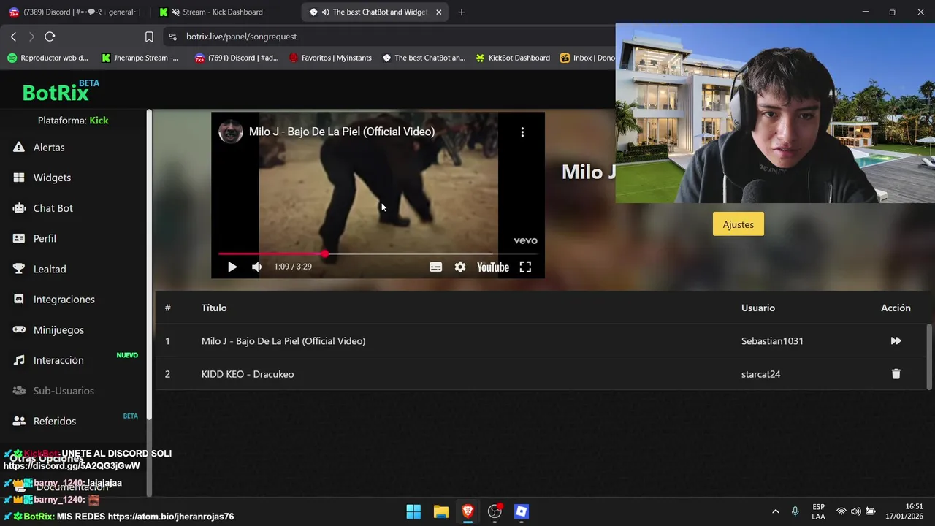Image resolution: width=935 pixels, height=526 pixels.
Task: Reload the current page
Action: click(x=50, y=37)
